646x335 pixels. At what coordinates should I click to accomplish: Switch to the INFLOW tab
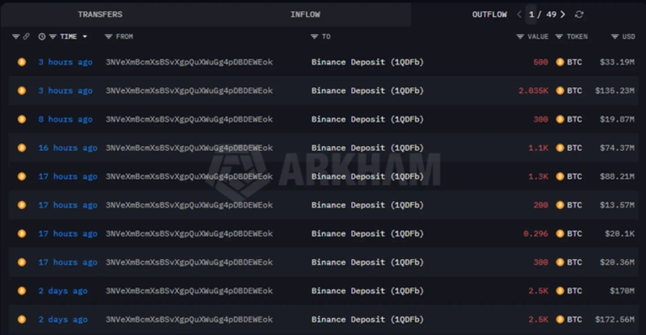pos(305,15)
